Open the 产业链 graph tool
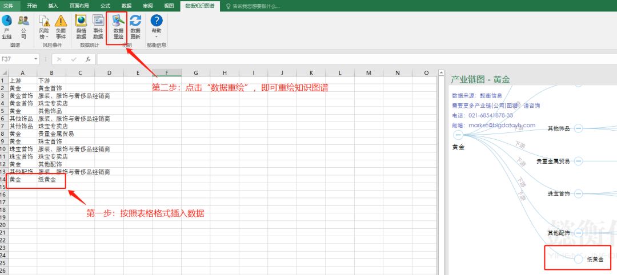The image size is (617, 275). point(7,27)
